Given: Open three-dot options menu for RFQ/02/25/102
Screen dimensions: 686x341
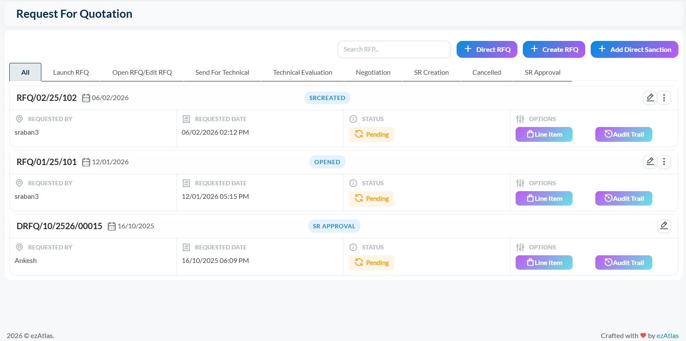Looking at the screenshot, I should tap(664, 98).
